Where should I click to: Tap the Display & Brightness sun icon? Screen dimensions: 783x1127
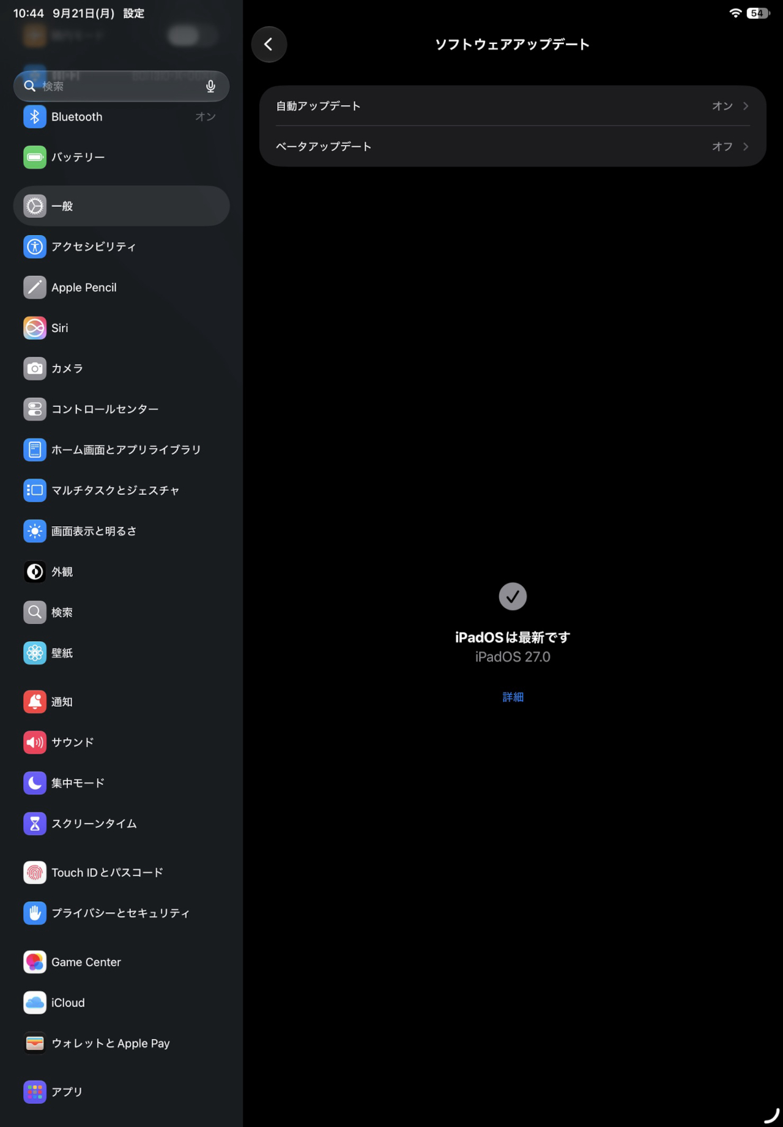(x=35, y=531)
